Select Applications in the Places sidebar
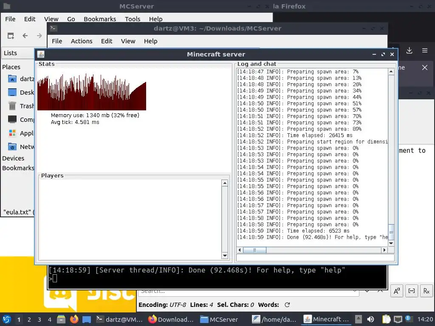 tap(21, 133)
